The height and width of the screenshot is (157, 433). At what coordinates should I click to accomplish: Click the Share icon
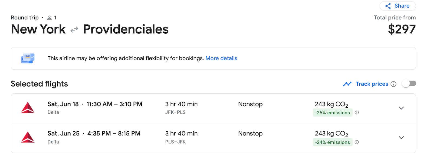(x=388, y=6)
